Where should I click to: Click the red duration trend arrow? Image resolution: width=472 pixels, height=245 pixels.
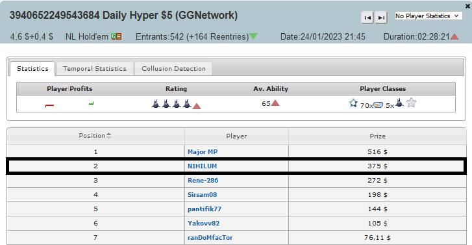point(454,36)
